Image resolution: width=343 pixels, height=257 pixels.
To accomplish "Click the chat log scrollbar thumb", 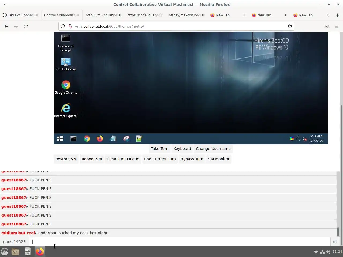I will pyautogui.click(x=338, y=232).
